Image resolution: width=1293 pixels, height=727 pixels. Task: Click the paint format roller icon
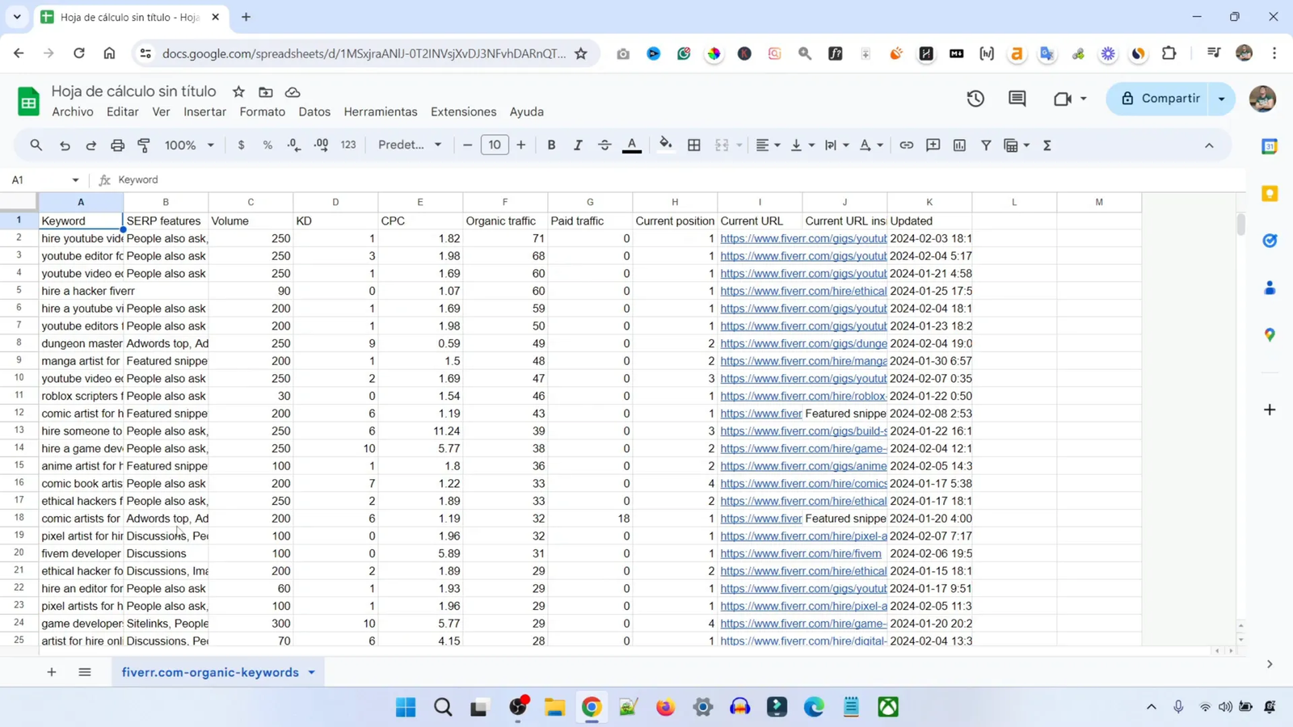tap(144, 145)
